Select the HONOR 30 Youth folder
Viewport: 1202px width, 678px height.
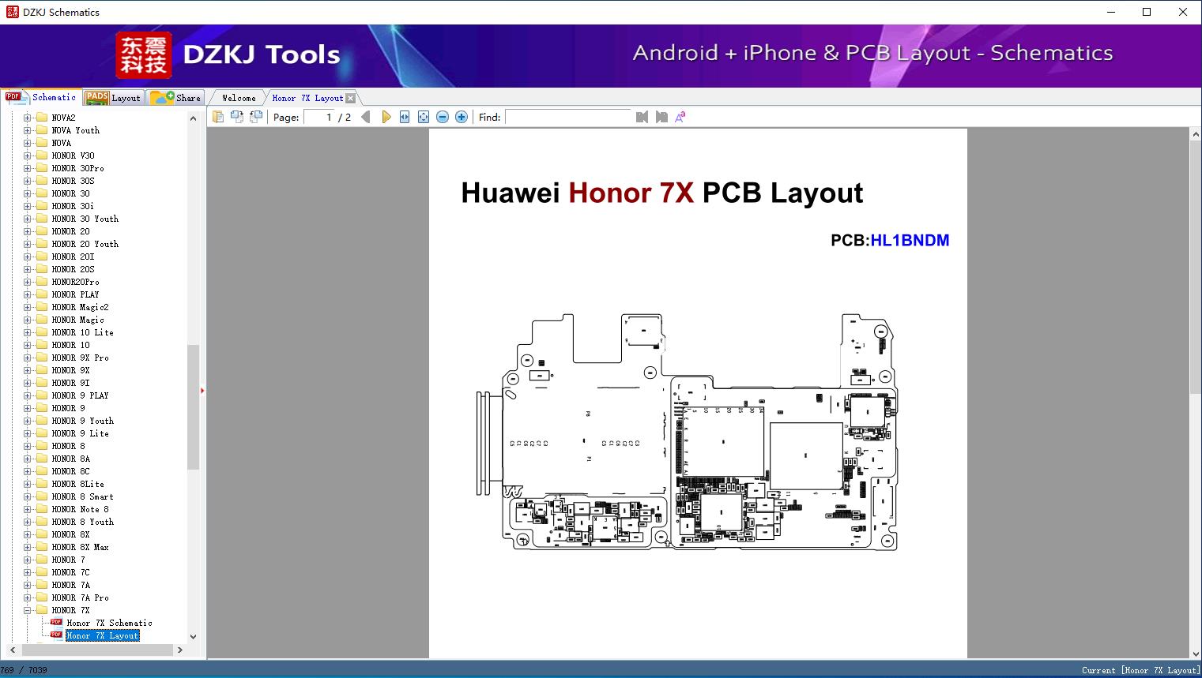[85, 219]
